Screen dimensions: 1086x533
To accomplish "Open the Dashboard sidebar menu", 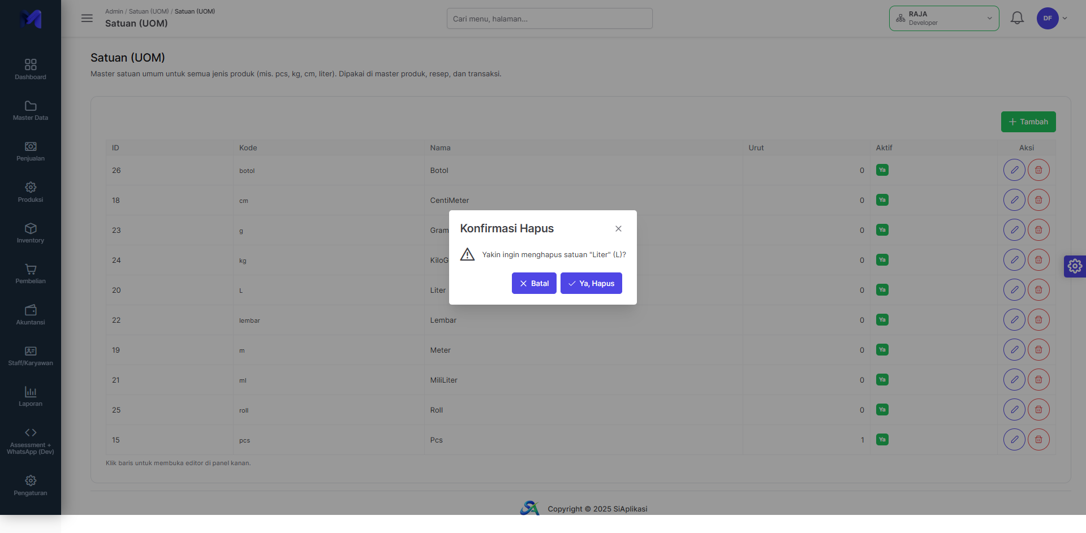I will pos(31,69).
